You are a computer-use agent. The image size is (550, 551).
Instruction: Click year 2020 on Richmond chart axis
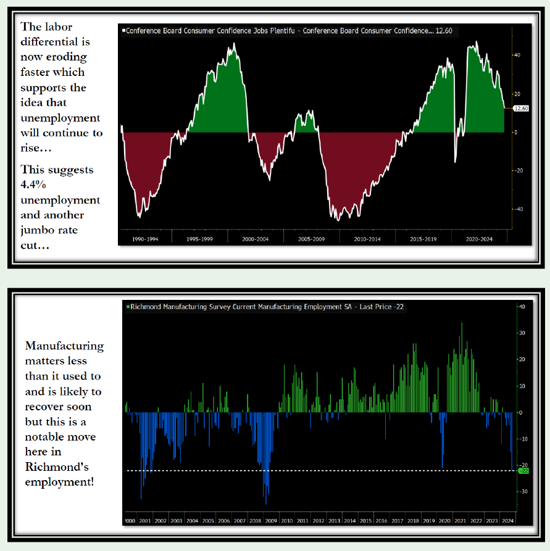pos(444,521)
